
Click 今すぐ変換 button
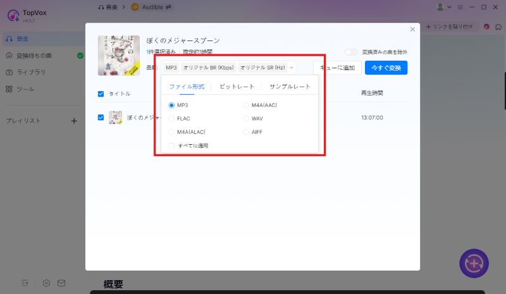coord(386,68)
